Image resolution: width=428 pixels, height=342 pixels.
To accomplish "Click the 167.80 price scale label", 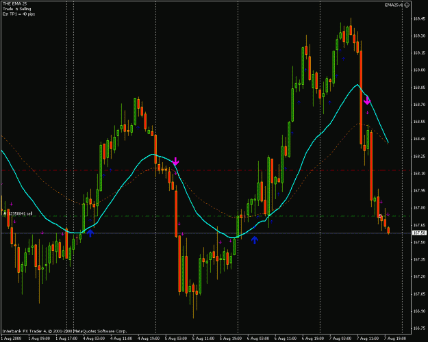I will [x=420, y=207].
